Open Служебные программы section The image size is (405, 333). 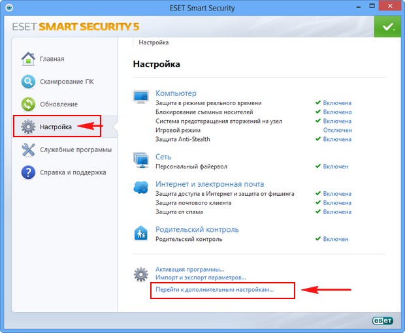[76, 150]
